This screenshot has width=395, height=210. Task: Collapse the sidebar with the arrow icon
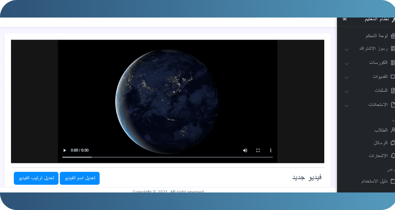pos(344,19)
